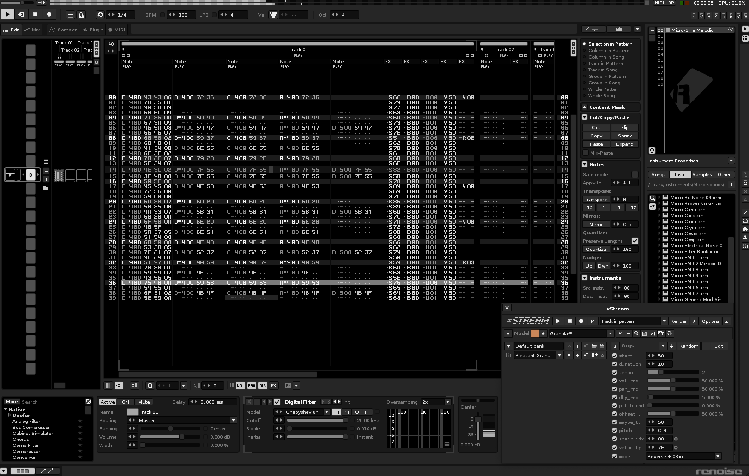Toggle pattern follow icon in transport

pos(70,15)
